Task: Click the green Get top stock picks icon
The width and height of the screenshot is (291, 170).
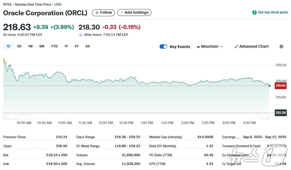Action: [255, 12]
